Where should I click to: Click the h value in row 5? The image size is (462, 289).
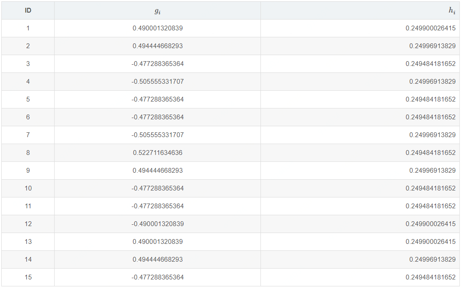coord(430,99)
